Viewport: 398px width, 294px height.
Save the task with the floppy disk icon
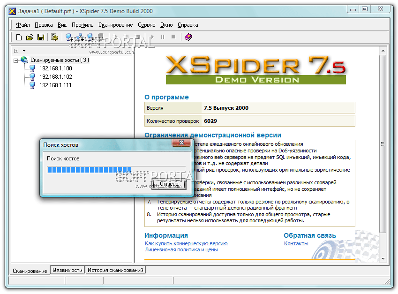click(x=41, y=38)
